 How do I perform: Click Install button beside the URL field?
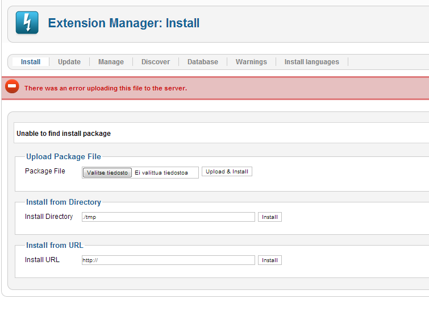tap(270, 260)
